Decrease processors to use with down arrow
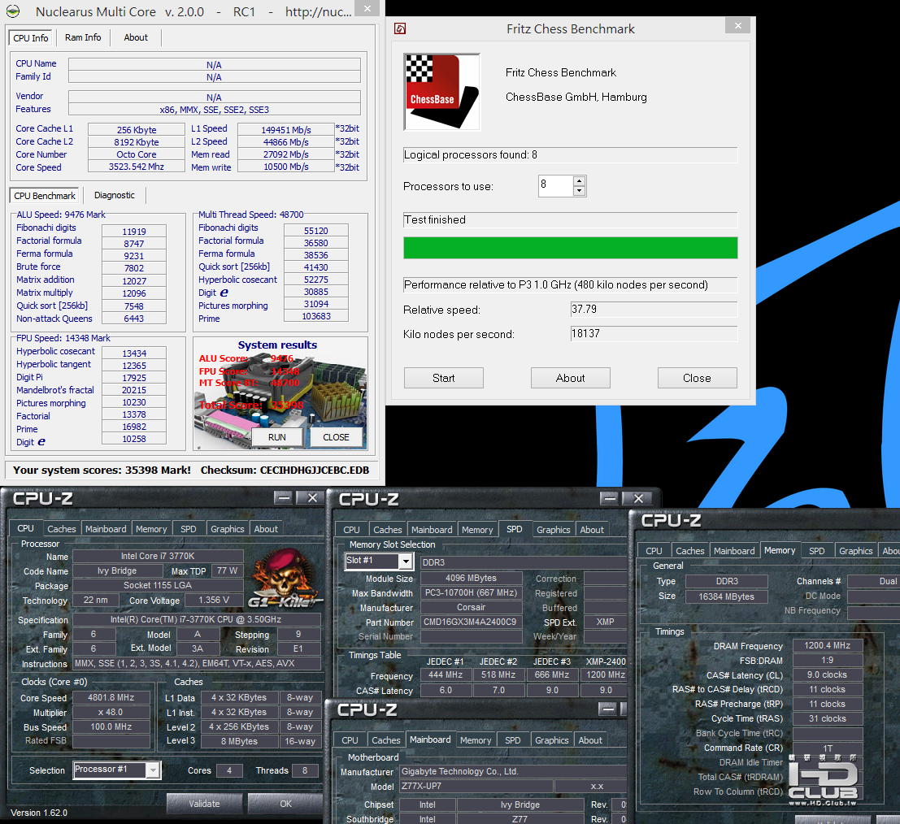This screenshot has width=900, height=824. pos(579,191)
